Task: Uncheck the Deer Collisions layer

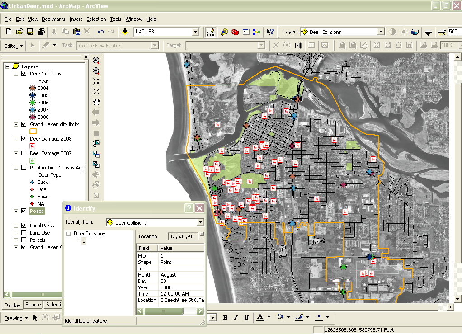Action: (x=24, y=74)
